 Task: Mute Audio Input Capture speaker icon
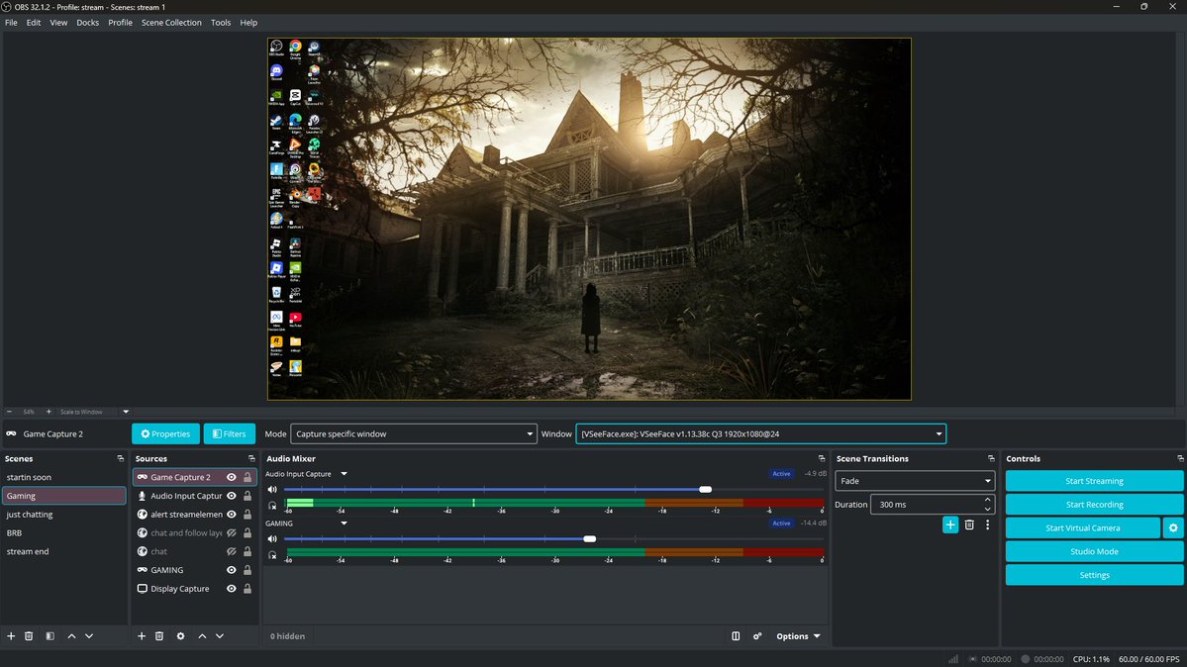point(272,490)
